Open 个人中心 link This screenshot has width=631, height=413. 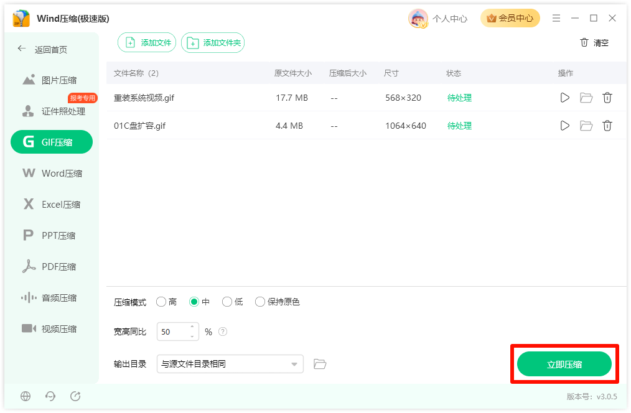(450, 19)
